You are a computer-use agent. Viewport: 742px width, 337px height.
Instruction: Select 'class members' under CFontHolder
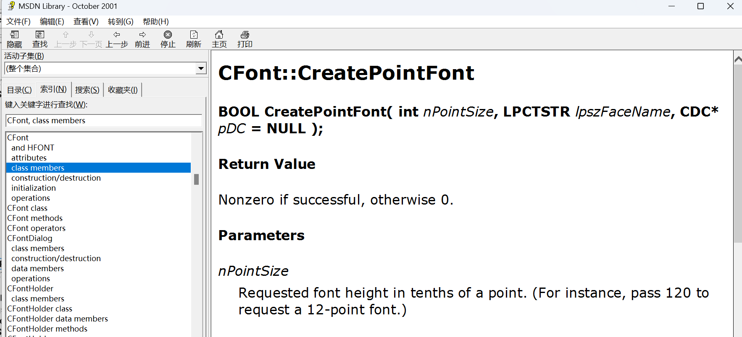pos(38,298)
